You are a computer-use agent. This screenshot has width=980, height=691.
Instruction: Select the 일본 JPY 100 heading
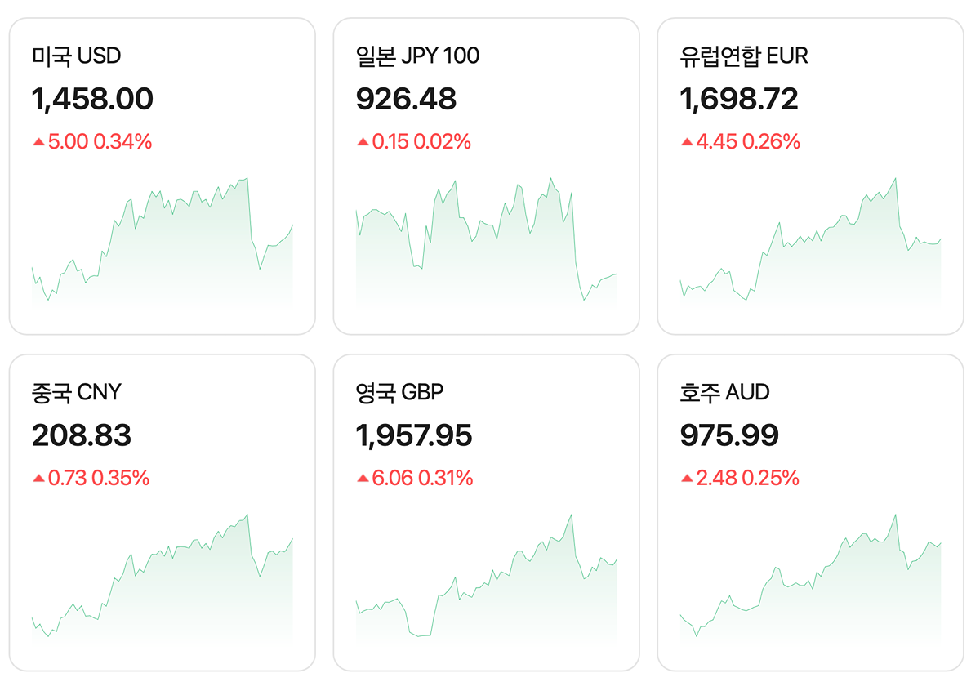point(417,56)
